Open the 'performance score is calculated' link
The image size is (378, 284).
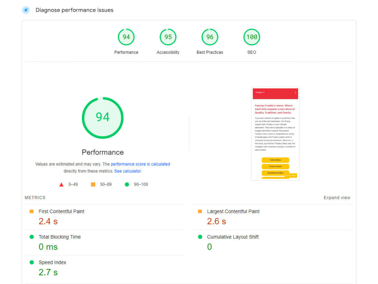click(140, 164)
